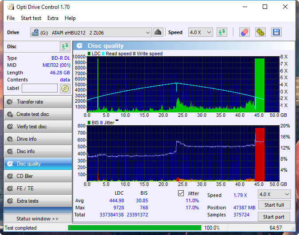
Task: Open the Start test menu
Action: [31, 18]
